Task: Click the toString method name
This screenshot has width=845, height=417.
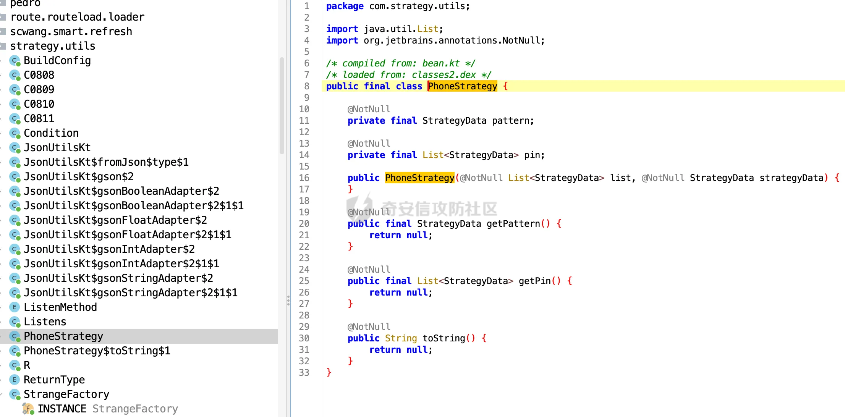Action: (444, 338)
